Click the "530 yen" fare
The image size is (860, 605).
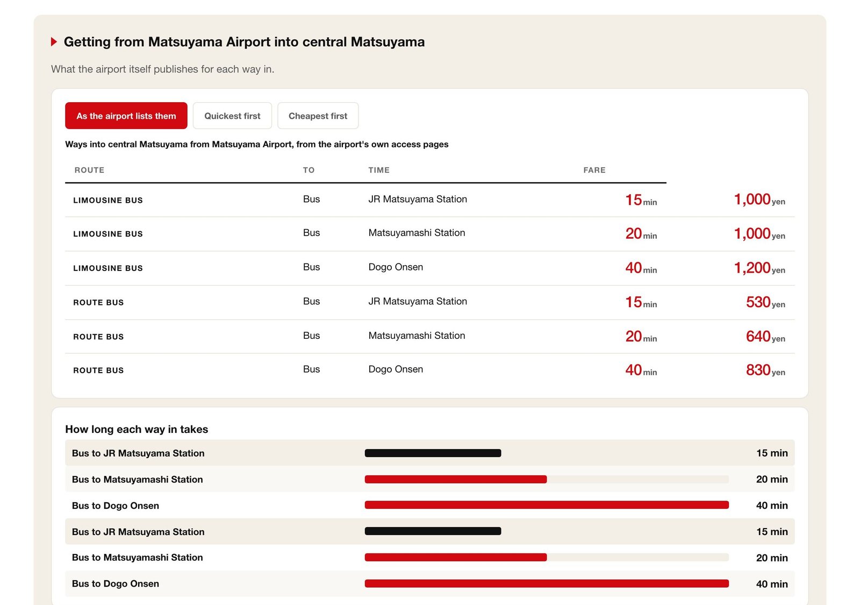pyautogui.click(x=765, y=302)
